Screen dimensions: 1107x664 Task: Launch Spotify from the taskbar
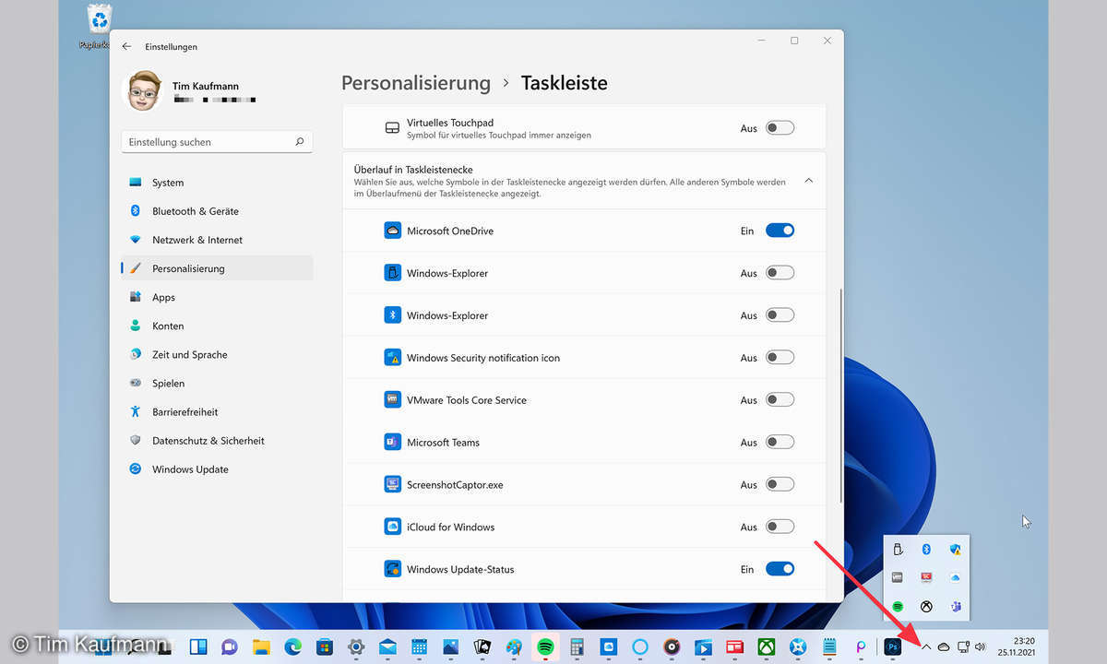545,647
